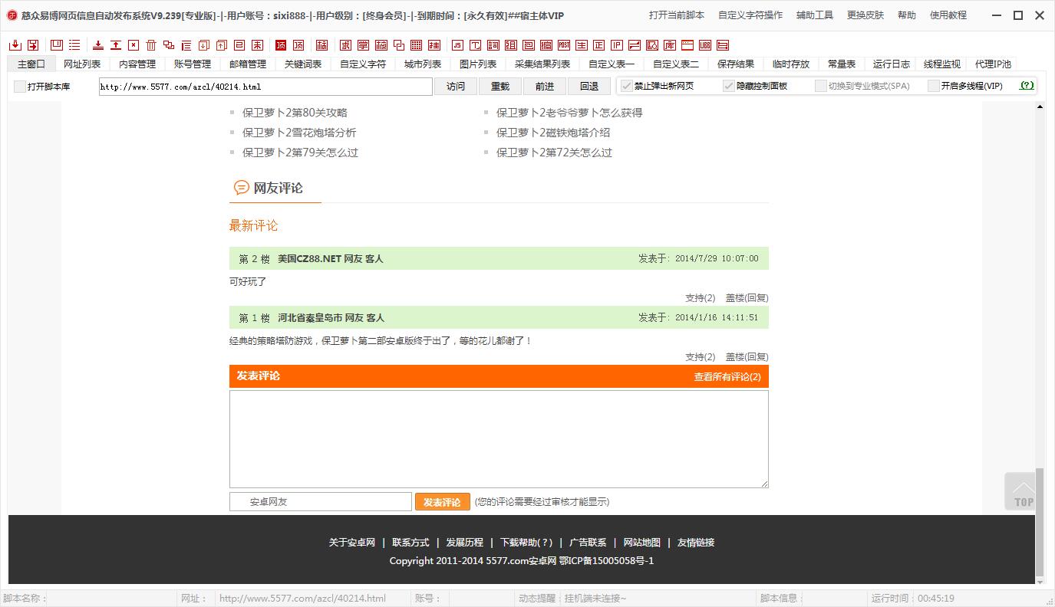The height and width of the screenshot is (607, 1055).
Task: Click the 求 toolbar icon
Action: [x=346, y=45]
